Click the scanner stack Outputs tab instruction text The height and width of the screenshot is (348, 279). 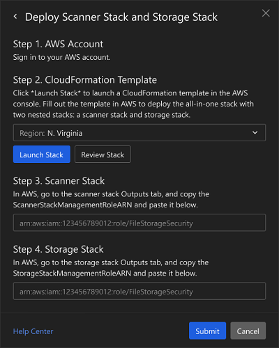111,200
